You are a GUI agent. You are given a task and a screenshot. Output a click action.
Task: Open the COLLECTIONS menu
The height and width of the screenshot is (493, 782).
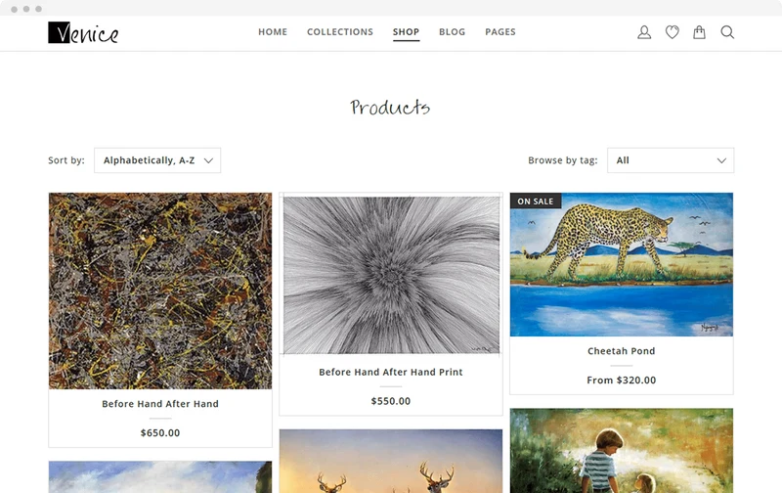click(340, 32)
